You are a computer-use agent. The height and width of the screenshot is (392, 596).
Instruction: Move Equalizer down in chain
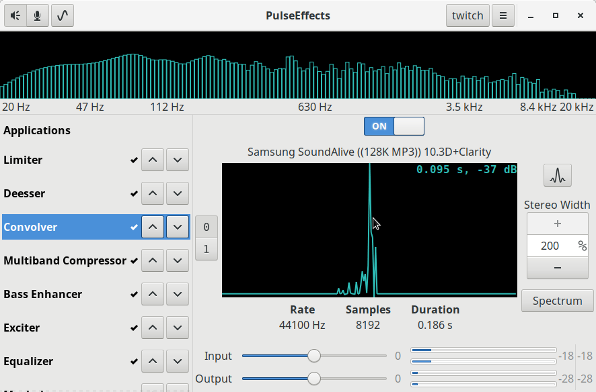(x=177, y=361)
